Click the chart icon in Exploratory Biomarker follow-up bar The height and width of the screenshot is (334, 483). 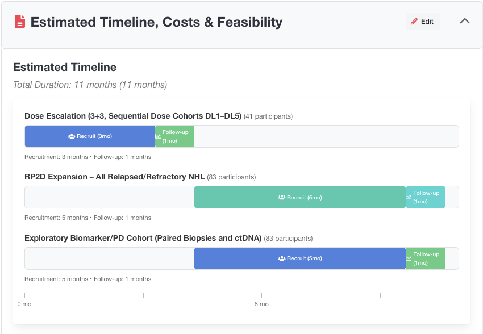pos(409,258)
